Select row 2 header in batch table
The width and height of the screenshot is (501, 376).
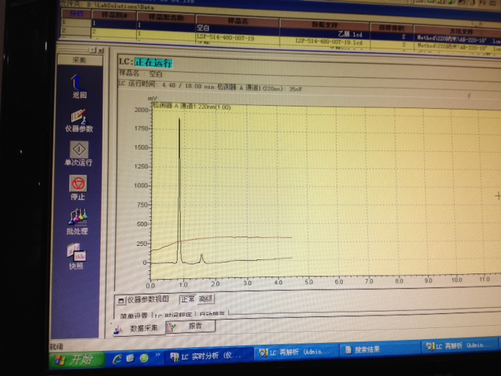click(76, 31)
